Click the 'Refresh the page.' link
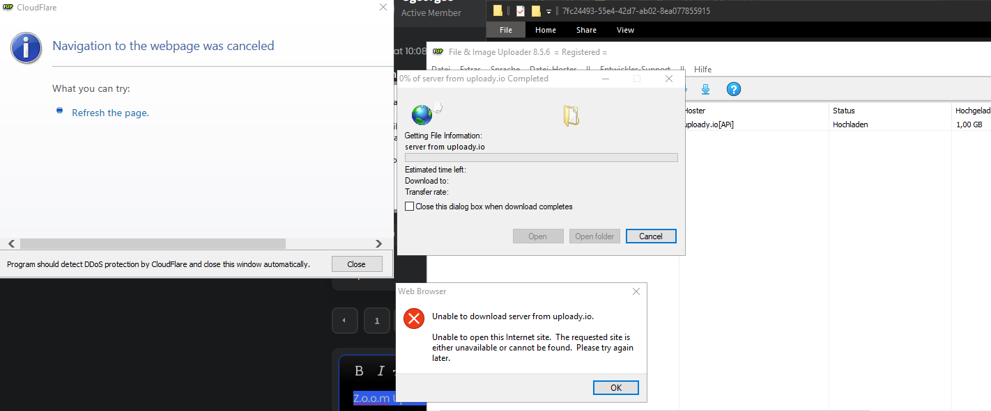This screenshot has width=991, height=411. [110, 113]
